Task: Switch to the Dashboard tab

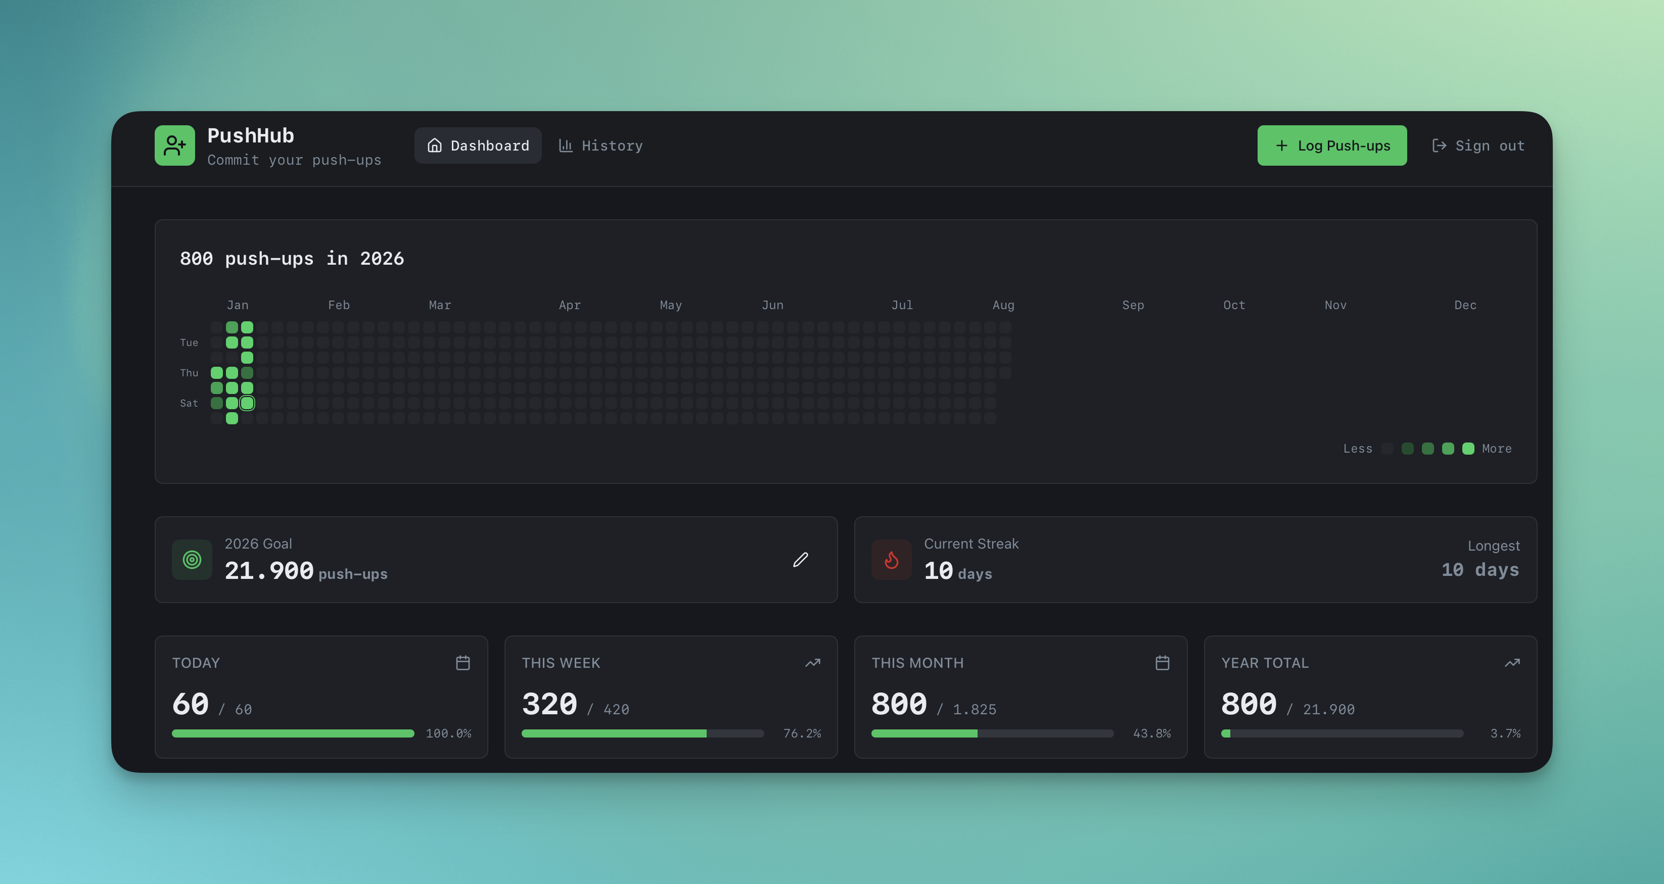Action: coord(478,145)
